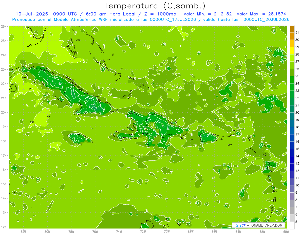Click the color scale label "15"

click(x=297, y=149)
